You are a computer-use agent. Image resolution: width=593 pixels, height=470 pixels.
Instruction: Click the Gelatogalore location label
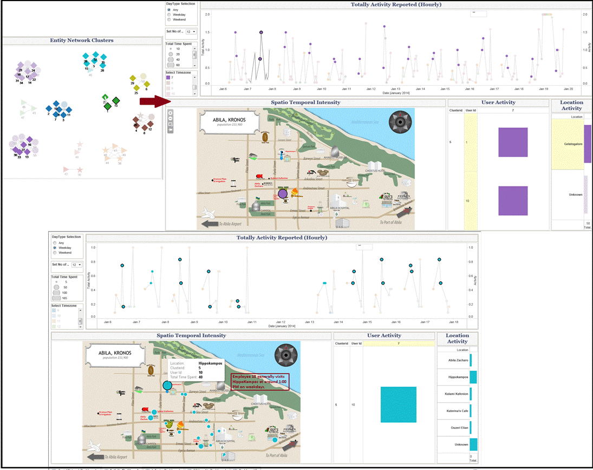pyautogui.click(x=573, y=144)
